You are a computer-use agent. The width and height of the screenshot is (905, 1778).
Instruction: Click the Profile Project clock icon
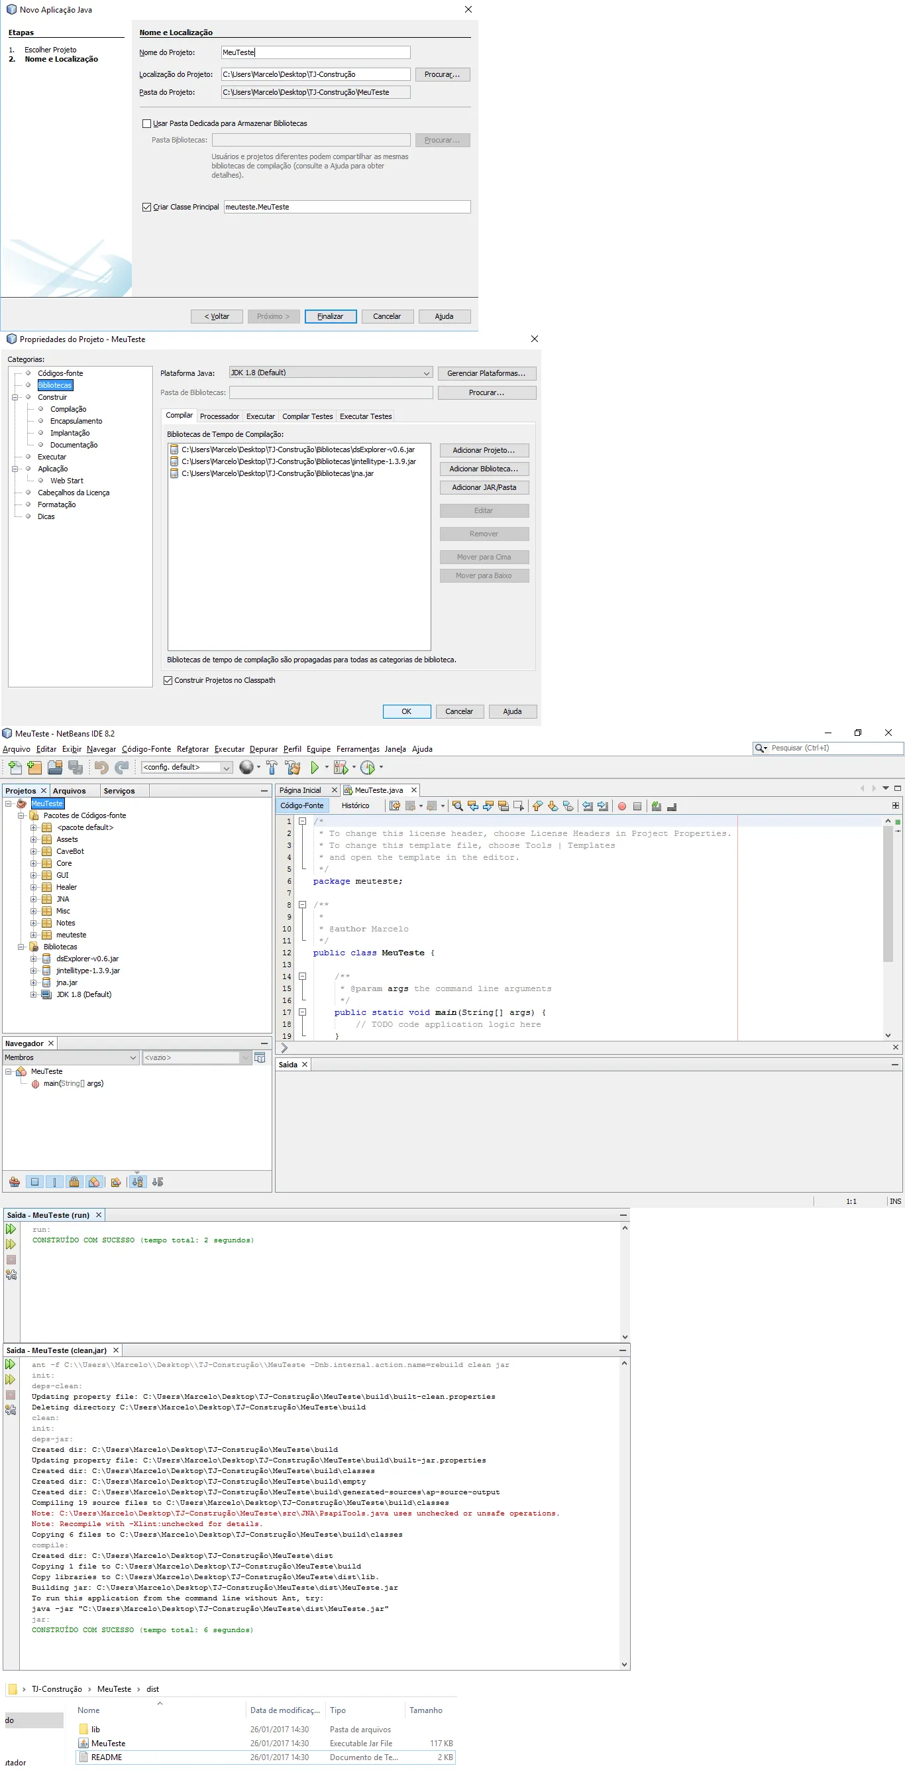tap(368, 768)
